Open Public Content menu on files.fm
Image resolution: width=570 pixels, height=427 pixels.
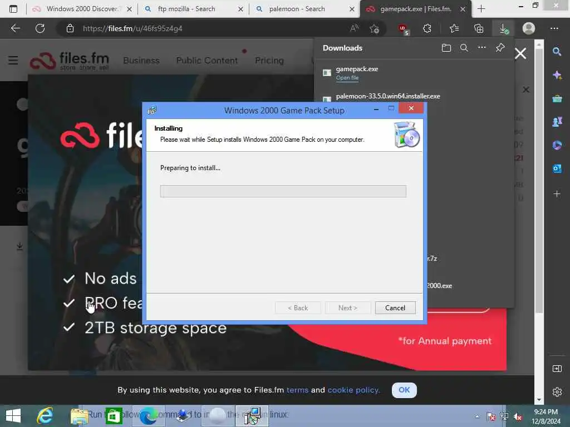point(207,60)
